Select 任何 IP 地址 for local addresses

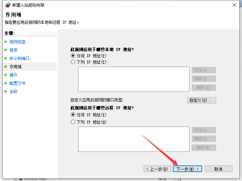click(73, 56)
